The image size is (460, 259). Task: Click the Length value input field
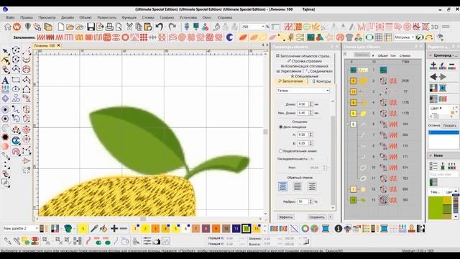point(303,104)
